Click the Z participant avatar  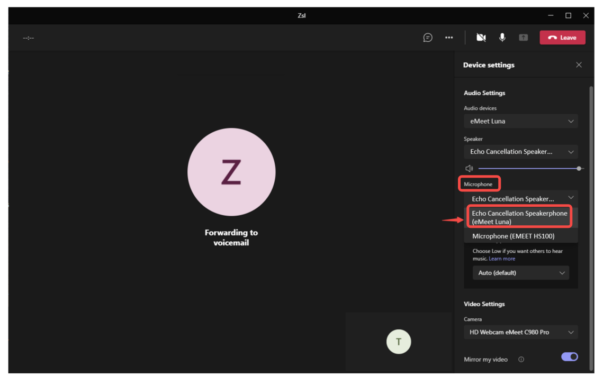coord(231,172)
